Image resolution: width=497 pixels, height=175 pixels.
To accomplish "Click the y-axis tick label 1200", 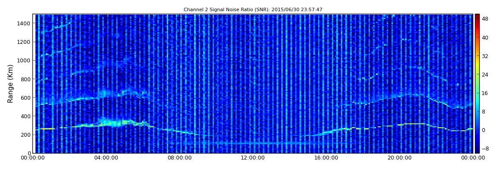I will (24, 42).
